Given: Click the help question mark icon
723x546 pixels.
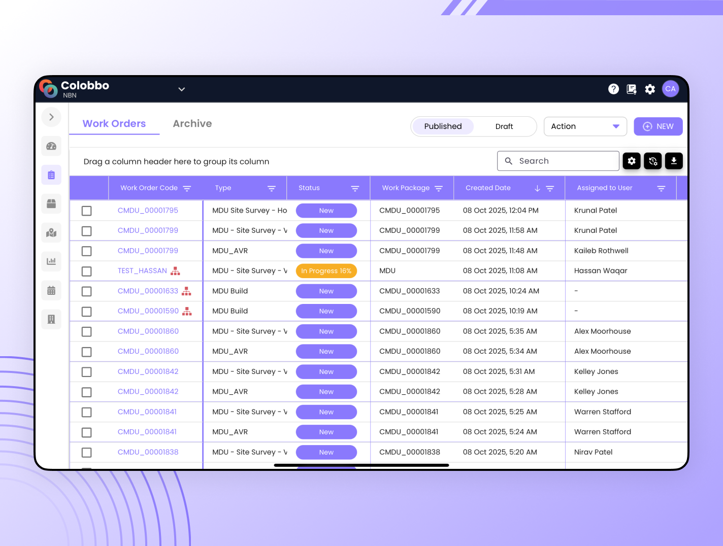Looking at the screenshot, I should [613, 89].
